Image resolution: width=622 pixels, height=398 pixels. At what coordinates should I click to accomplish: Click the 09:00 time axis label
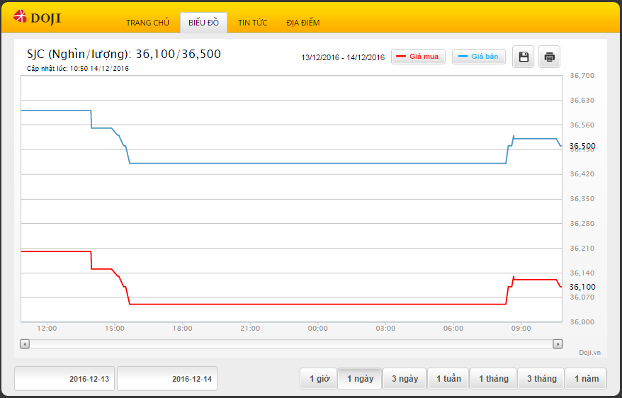[521, 328]
